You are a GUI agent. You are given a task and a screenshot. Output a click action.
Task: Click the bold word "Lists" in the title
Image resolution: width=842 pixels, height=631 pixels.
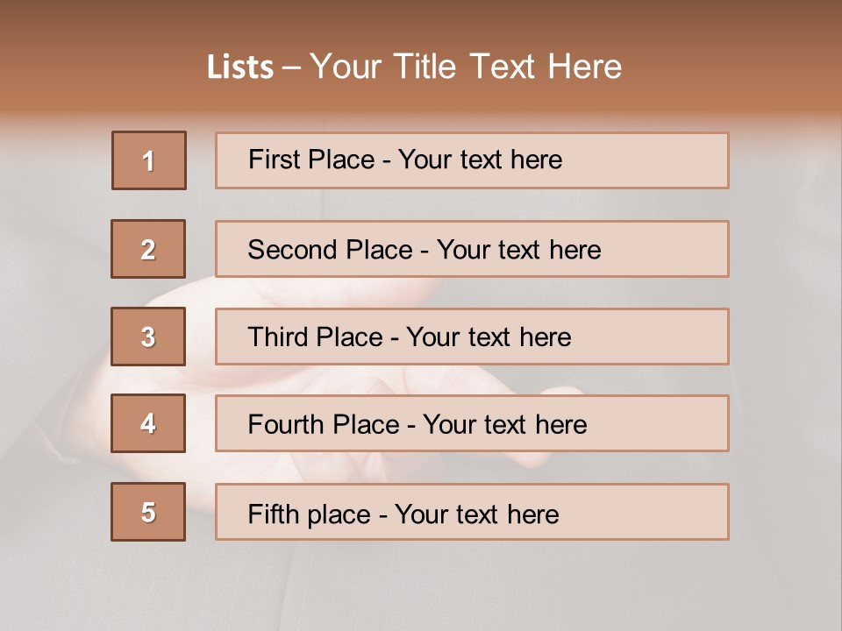[240, 67]
